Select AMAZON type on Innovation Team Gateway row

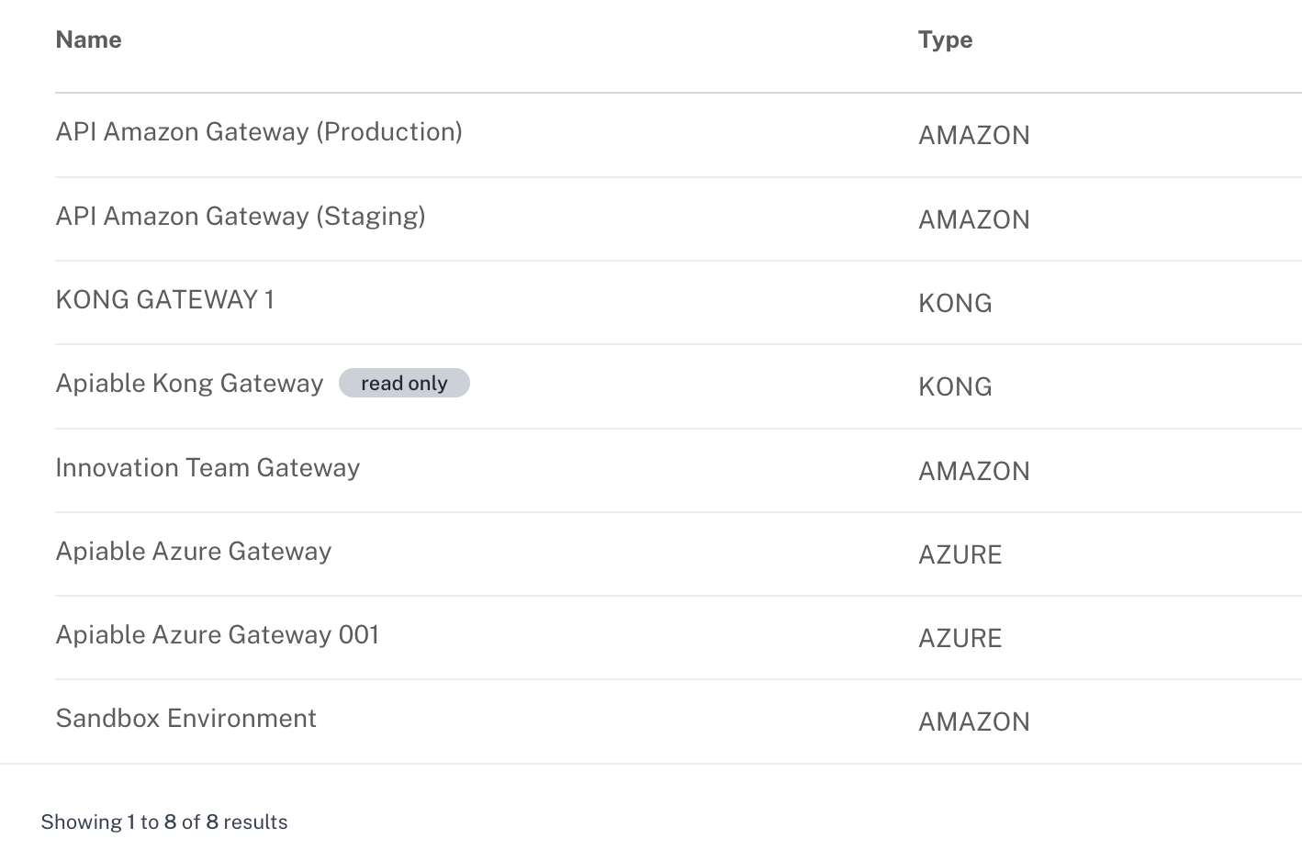tap(974, 470)
